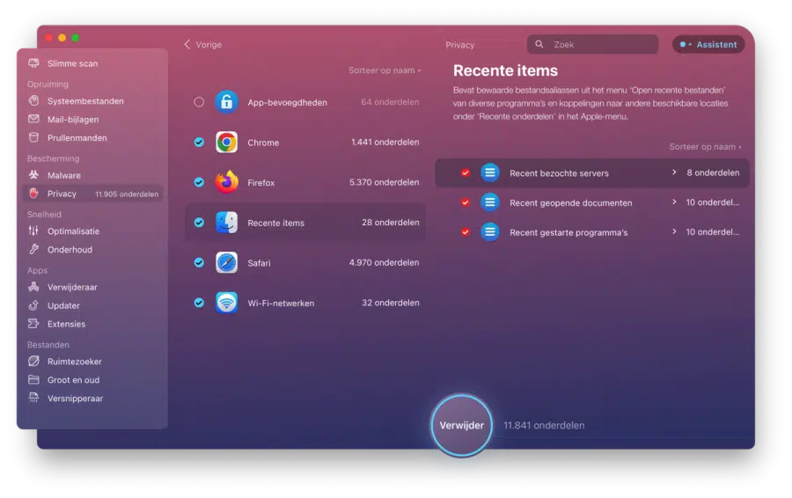Image resolution: width=792 pixels, height=498 pixels.
Task: Click list icon of Recent gestarte programma's
Action: pos(490,232)
